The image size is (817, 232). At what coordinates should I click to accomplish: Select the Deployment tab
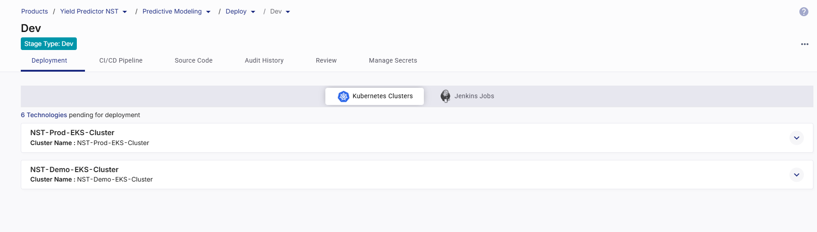coord(49,60)
